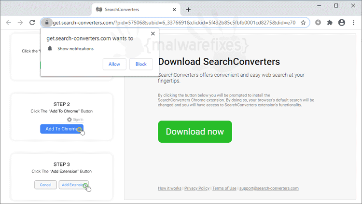The width and height of the screenshot is (362, 204).
Task: Click the Sign In gear icon
Action: 69,120
